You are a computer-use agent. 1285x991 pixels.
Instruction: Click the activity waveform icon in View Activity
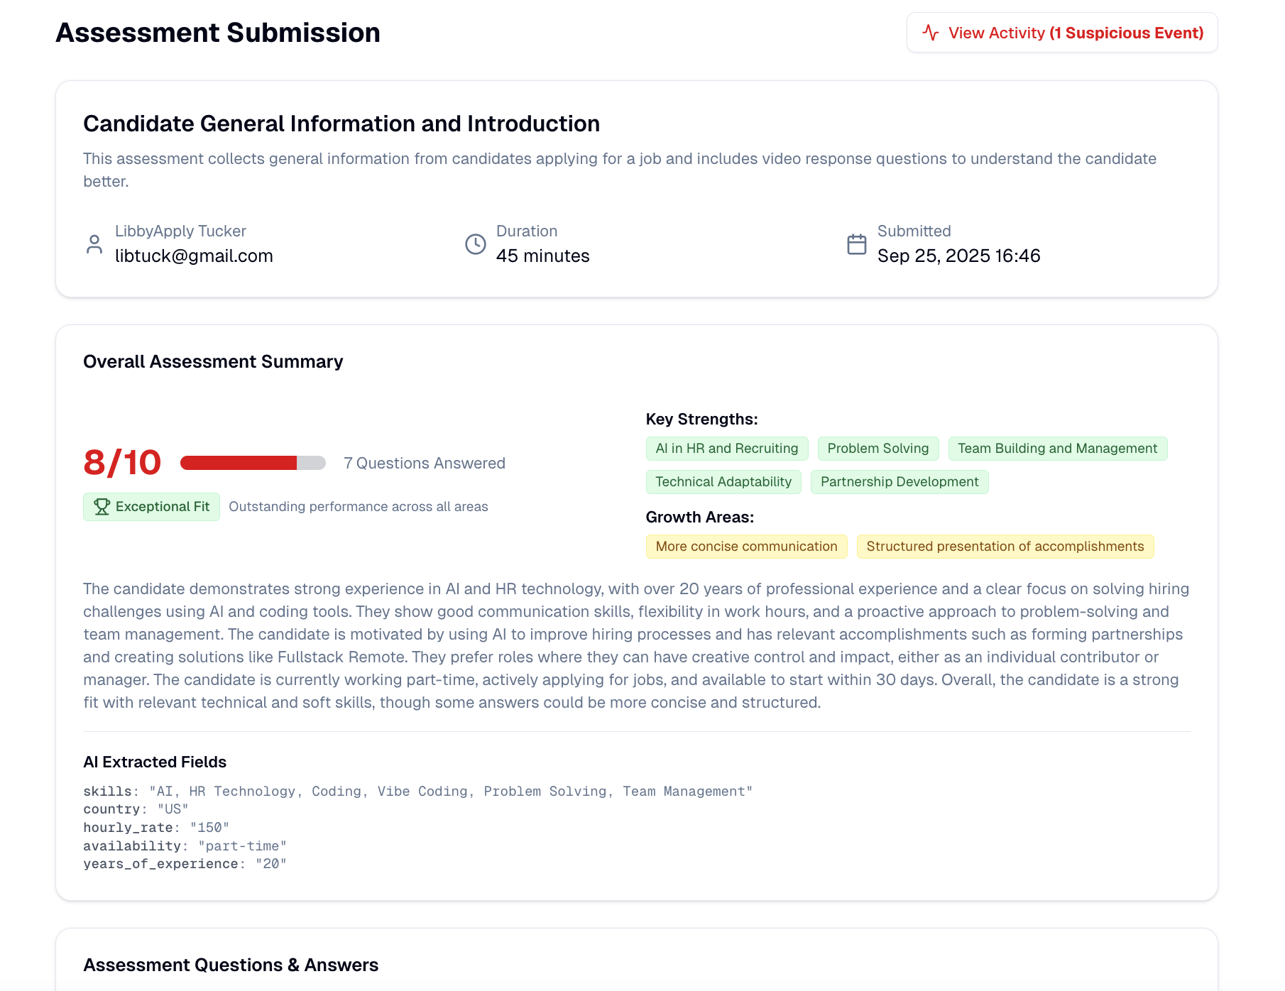(931, 32)
